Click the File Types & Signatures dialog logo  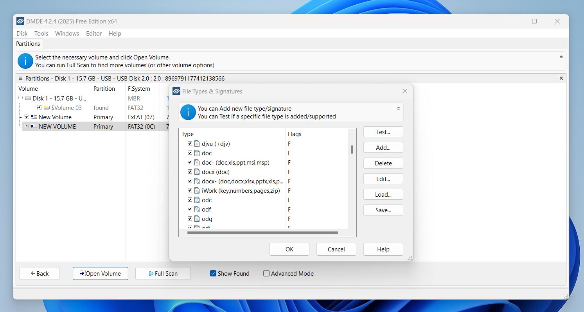click(x=176, y=91)
